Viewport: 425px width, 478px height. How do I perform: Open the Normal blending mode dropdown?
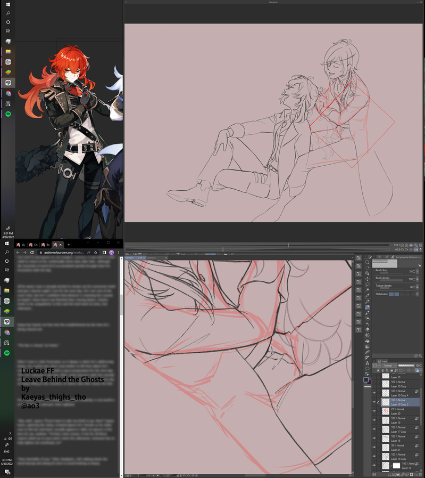point(389,366)
